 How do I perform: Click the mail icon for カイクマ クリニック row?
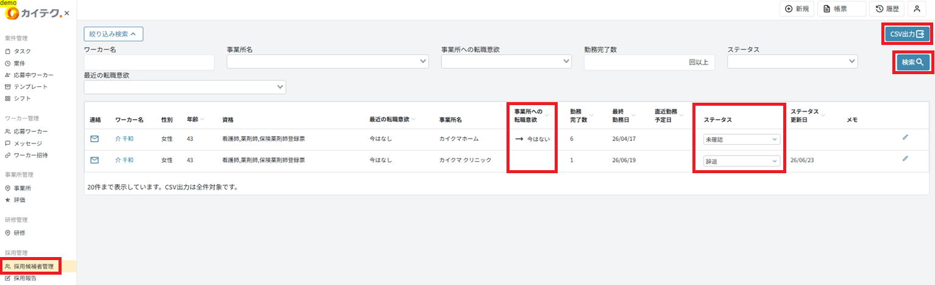[x=94, y=160]
